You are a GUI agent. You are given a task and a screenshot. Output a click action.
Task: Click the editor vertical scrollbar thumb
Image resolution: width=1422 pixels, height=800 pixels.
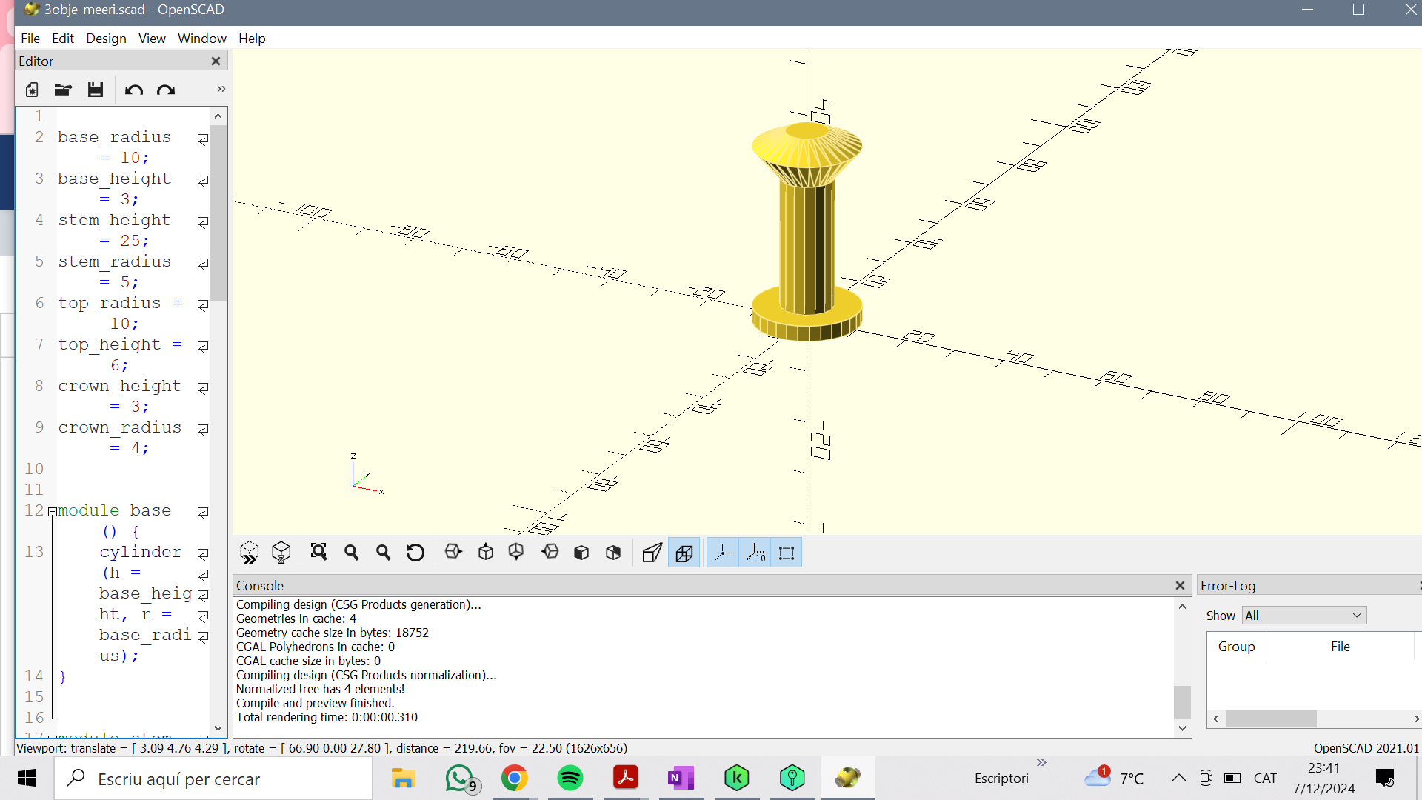coord(218,213)
